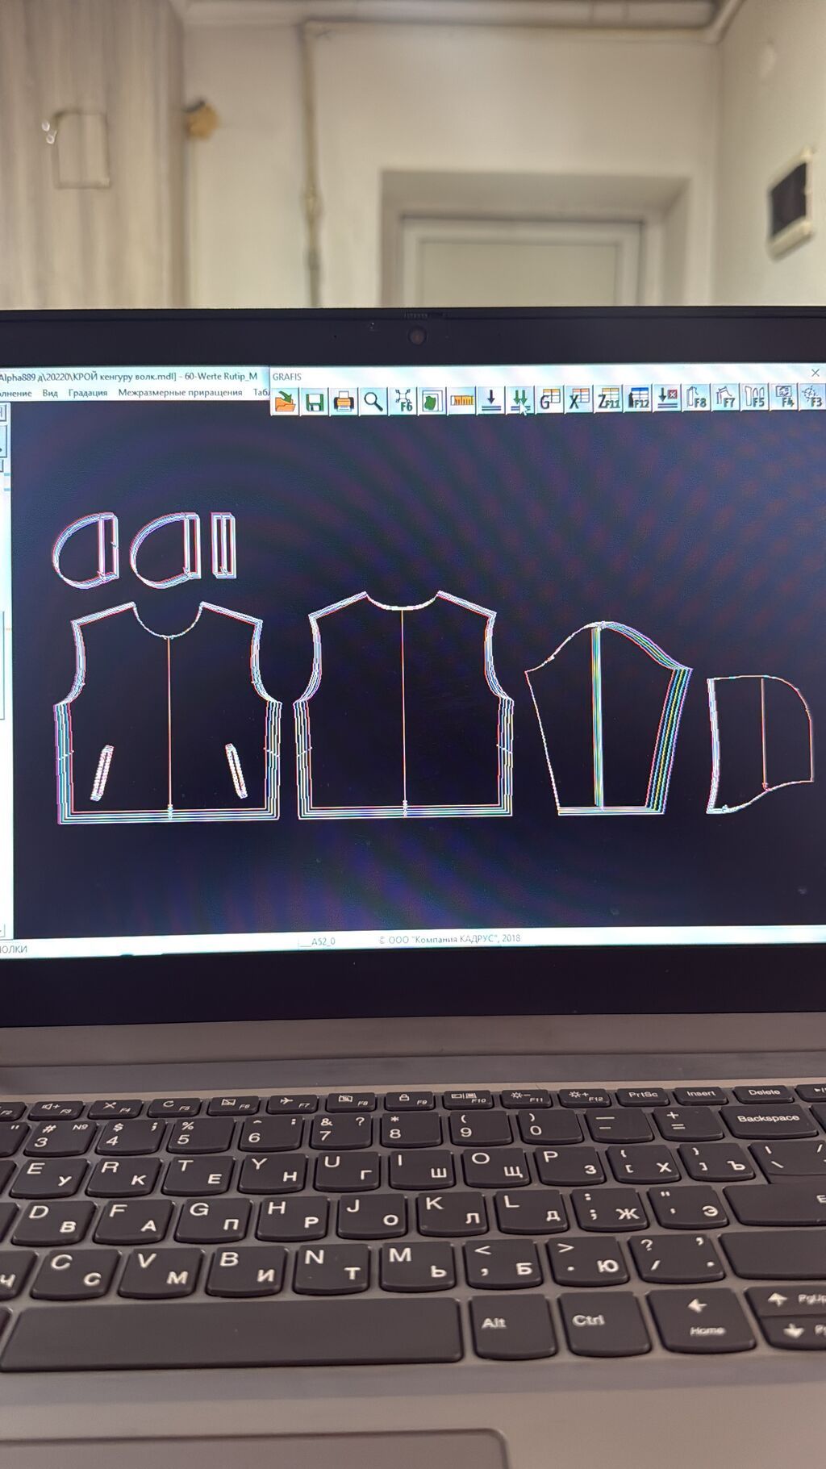Open the Межразмерные приращения menu

180,392
